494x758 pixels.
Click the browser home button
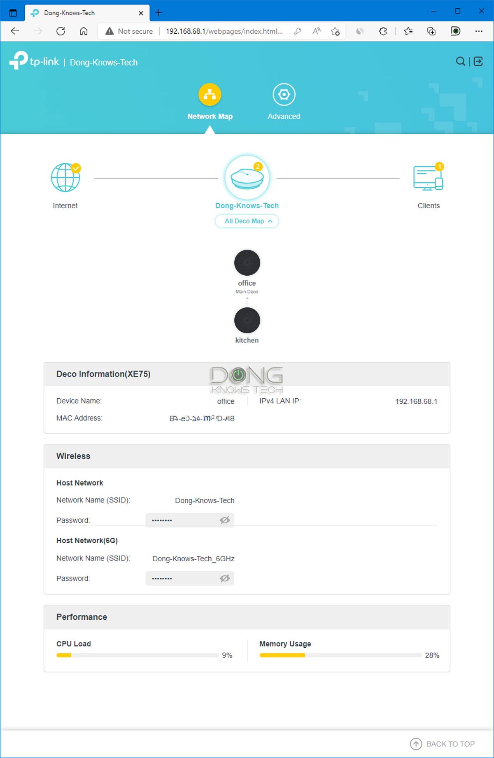pyautogui.click(x=84, y=31)
